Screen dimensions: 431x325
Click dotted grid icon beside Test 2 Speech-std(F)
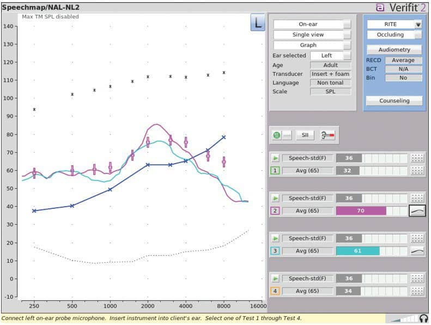pyautogui.click(x=417, y=198)
